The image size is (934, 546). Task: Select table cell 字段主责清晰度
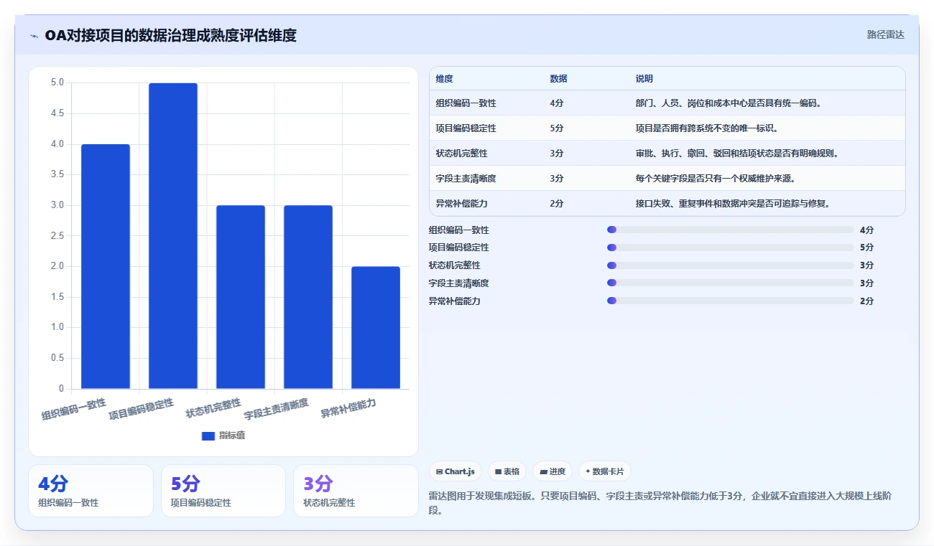pos(466,179)
